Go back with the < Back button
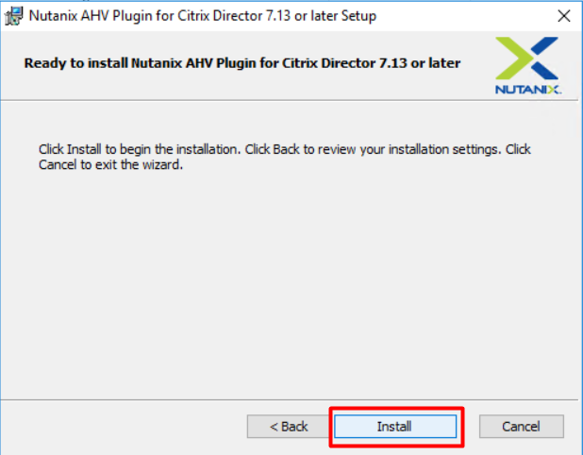The width and height of the screenshot is (583, 455). pyautogui.click(x=289, y=427)
